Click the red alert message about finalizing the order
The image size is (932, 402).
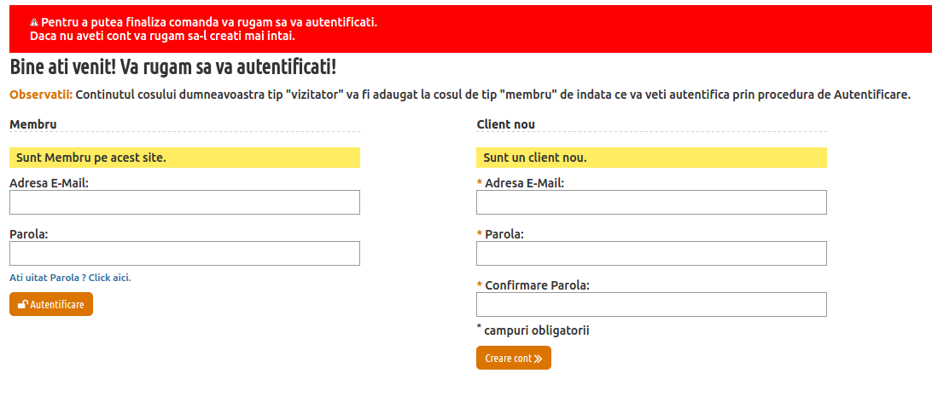click(x=204, y=29)
